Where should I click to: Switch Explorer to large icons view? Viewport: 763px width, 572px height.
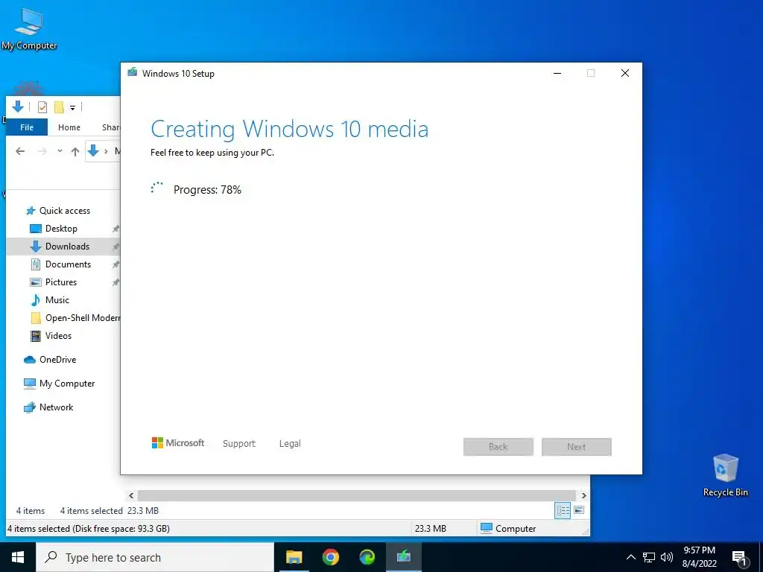[x=579, y=510]
